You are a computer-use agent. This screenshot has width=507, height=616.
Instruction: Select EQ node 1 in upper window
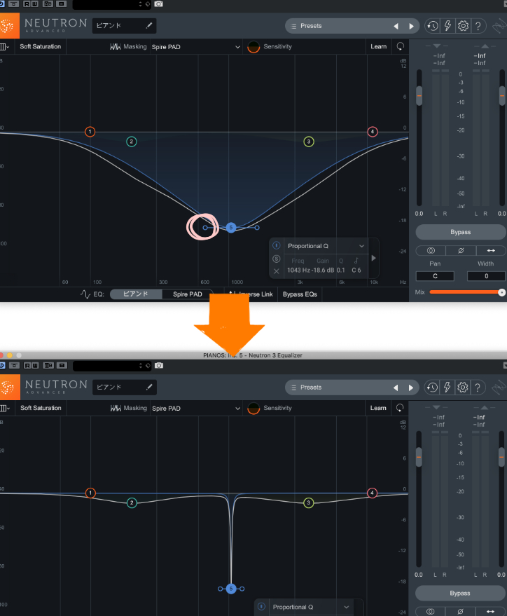coord(90,132)
